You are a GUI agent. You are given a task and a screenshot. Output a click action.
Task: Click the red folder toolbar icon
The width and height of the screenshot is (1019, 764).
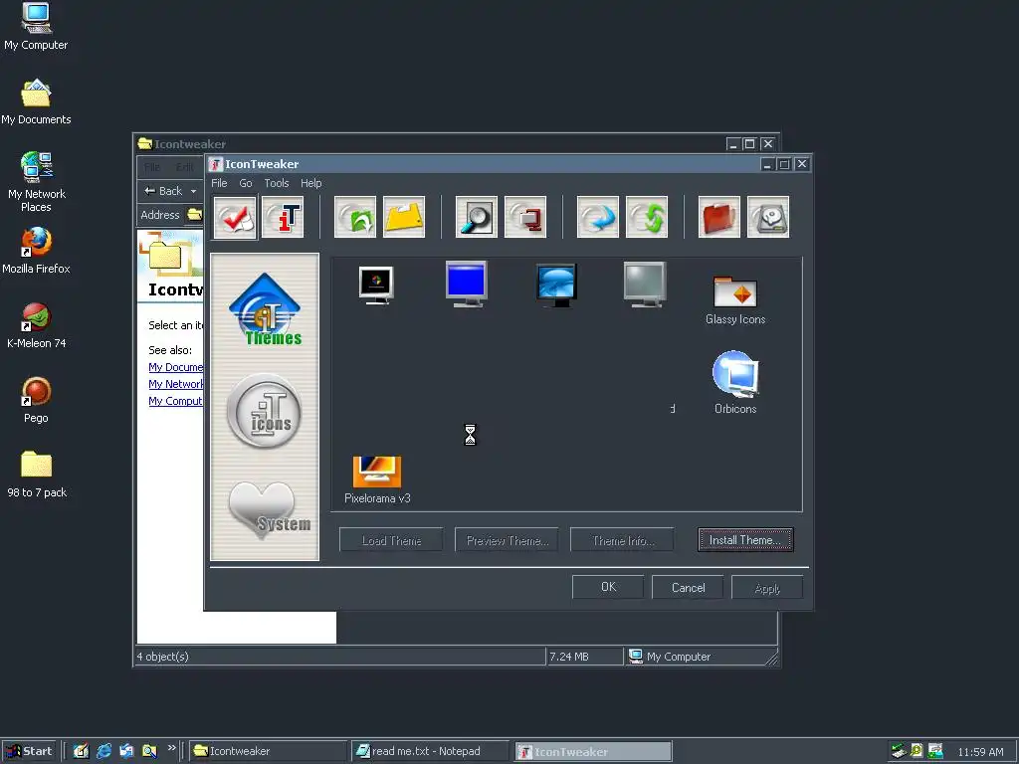(719, 217)
